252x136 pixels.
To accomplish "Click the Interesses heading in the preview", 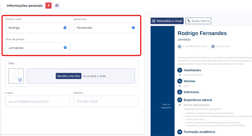I will [191, 92].
